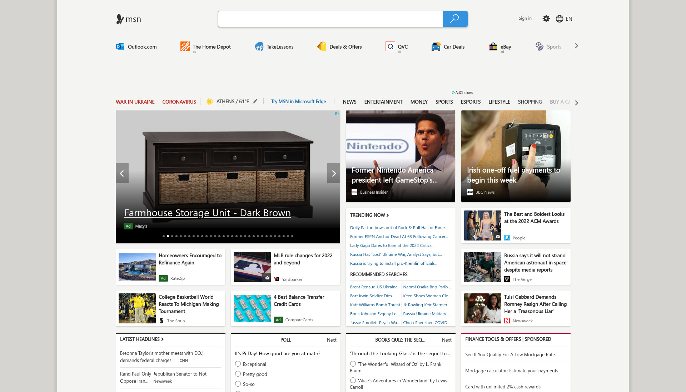Select 'The Wonderful Wizard of Oz' quiz answer
The width and height of the screenshot is (686, 392).
353,364
